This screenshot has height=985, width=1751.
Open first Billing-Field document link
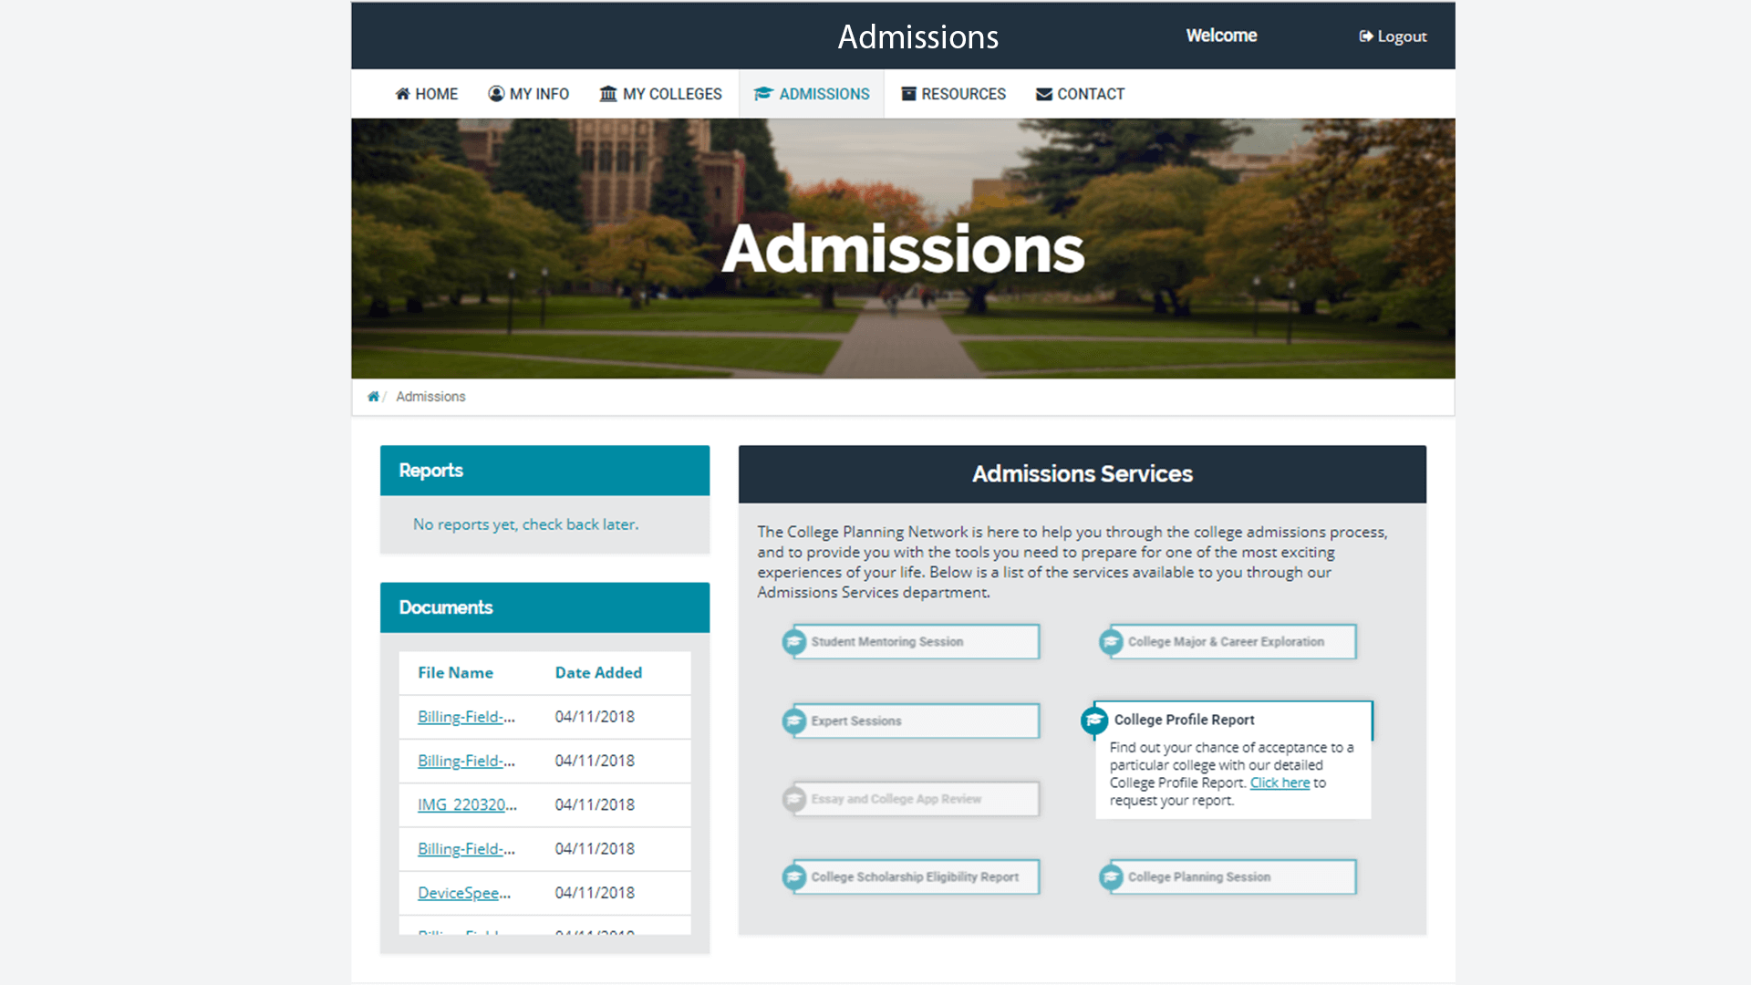coord(466,717)
